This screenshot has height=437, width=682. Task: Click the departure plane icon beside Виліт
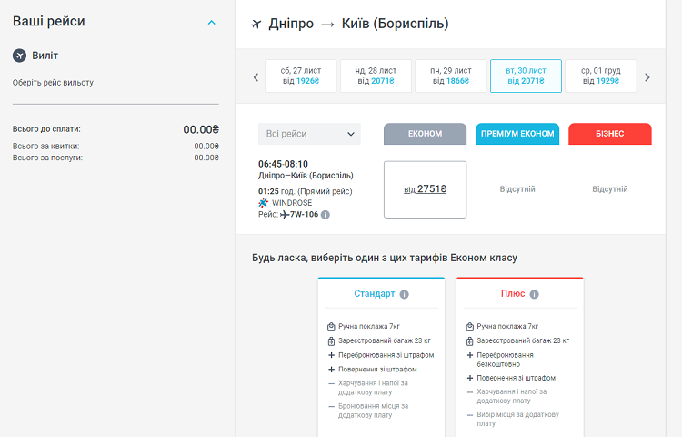click(20, 56)
